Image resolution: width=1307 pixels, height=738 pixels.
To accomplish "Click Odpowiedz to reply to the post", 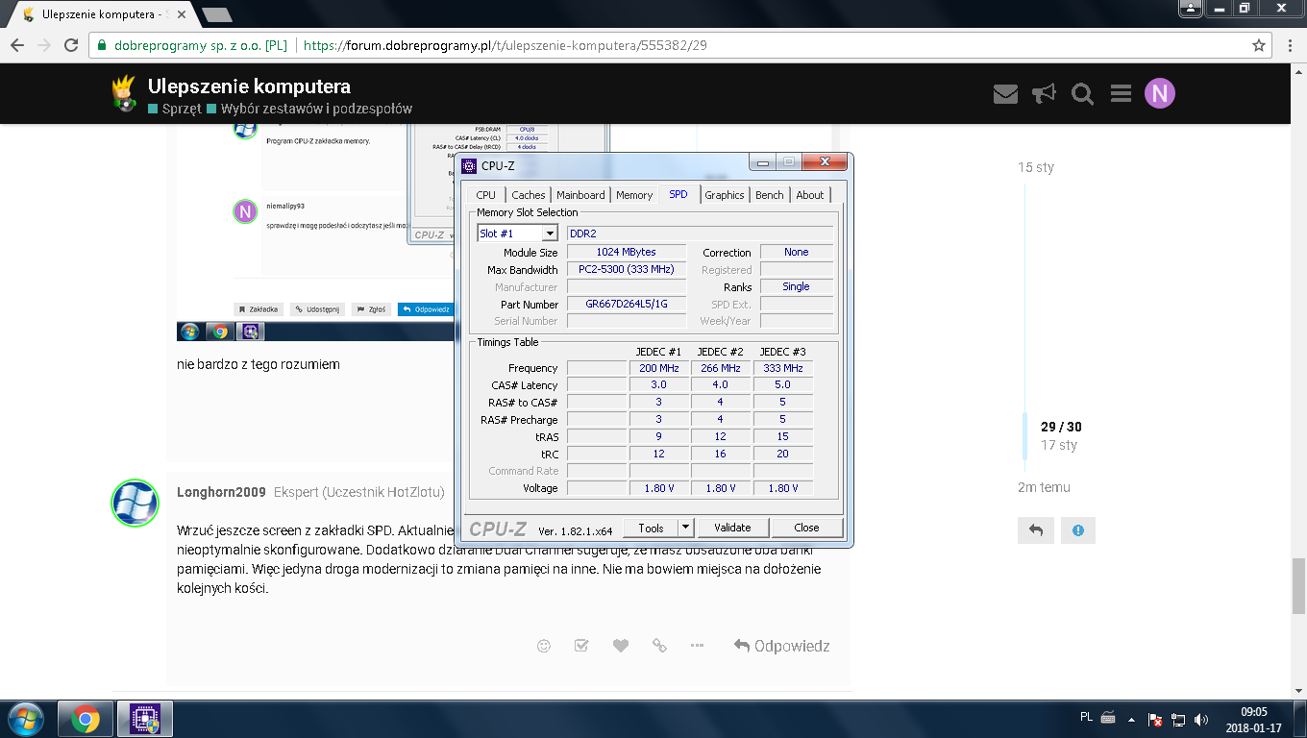I will pyautogui.click(x=781, y=646).
